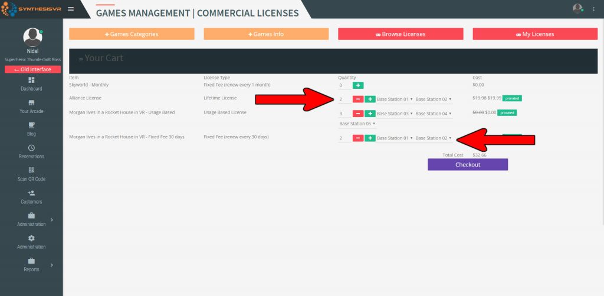604x296 pixels.
Task: Open the Base Station 05 dropdown
Action: pos(357,124)
